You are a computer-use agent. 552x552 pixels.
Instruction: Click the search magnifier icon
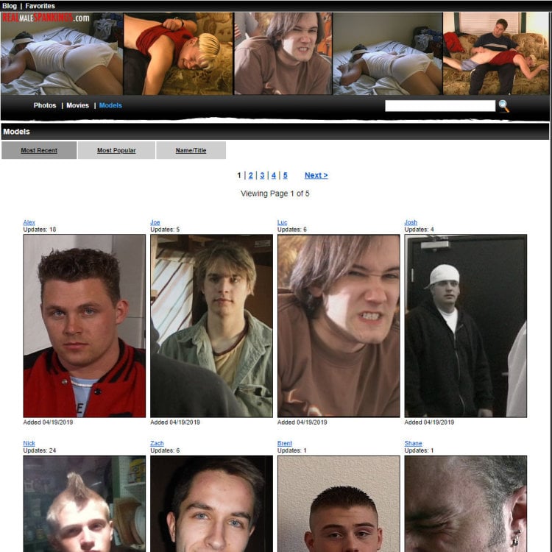(503, 106)
